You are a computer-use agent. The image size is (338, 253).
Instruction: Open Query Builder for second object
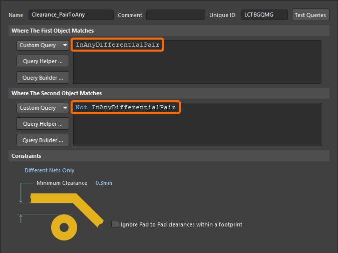pyautogui.click(x=43, y=140)
